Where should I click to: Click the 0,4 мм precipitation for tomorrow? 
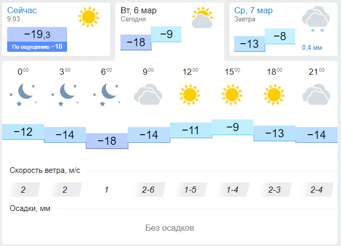click(312, 48)
